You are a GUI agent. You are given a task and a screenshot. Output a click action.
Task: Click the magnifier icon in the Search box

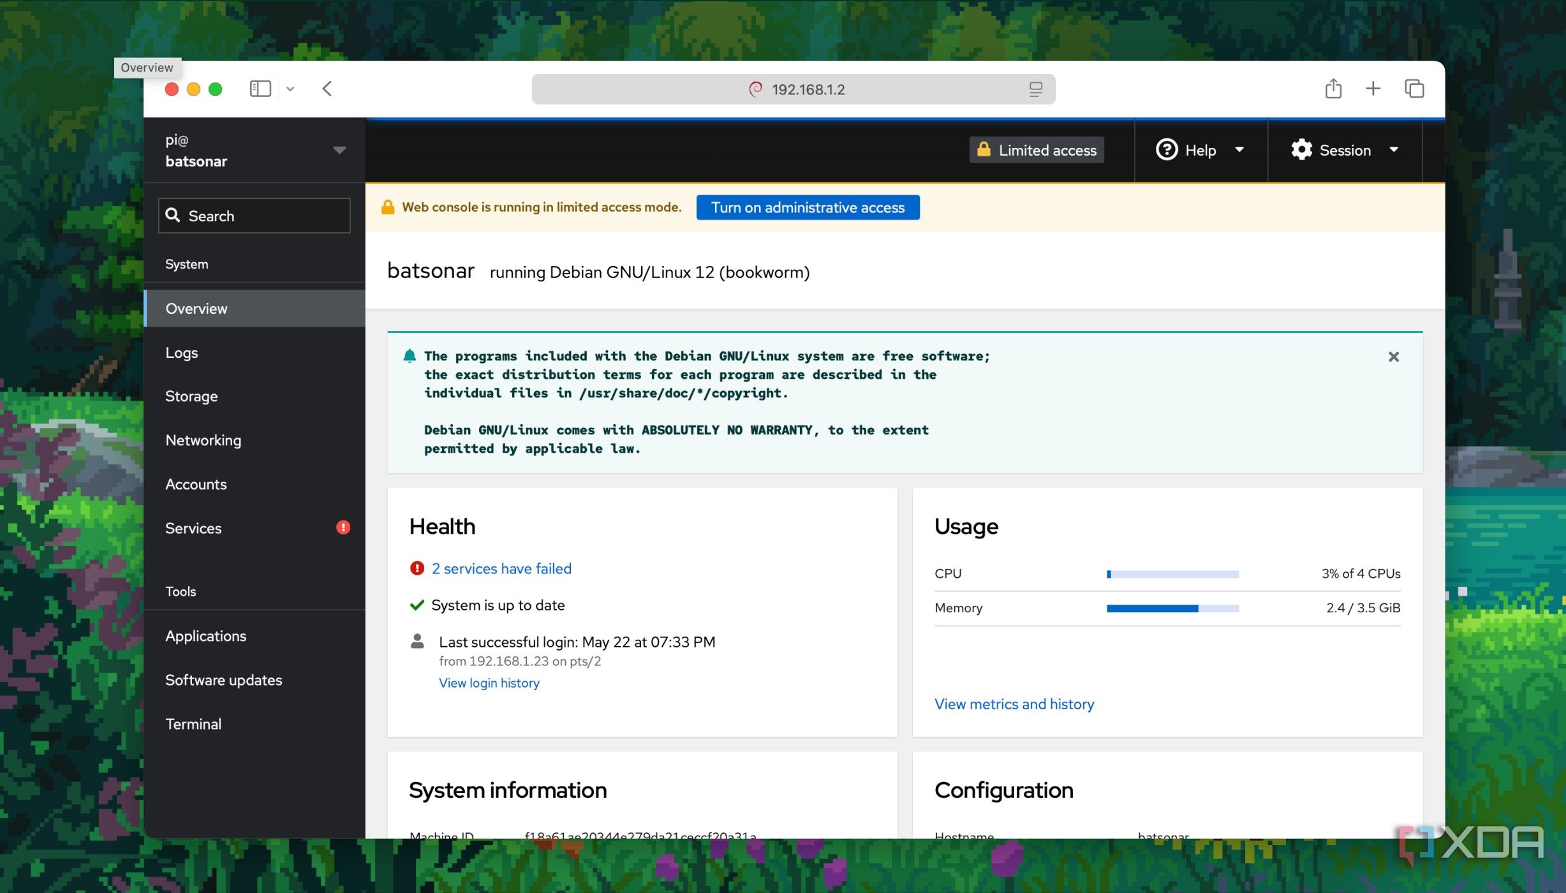pyautogui.click(x=173, y=216)
